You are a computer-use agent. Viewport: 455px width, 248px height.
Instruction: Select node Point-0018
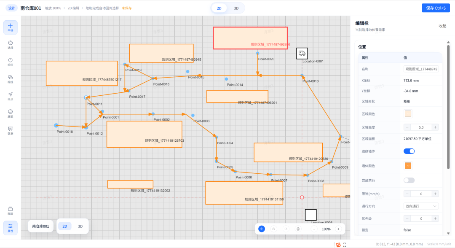tap(56, 125)
